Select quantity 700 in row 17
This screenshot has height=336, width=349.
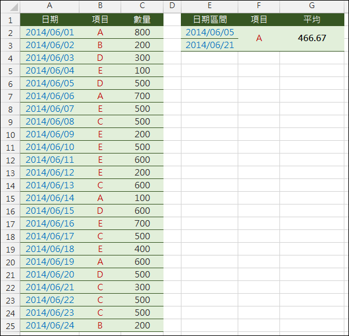pyautogui.click(x=142, y=224)
